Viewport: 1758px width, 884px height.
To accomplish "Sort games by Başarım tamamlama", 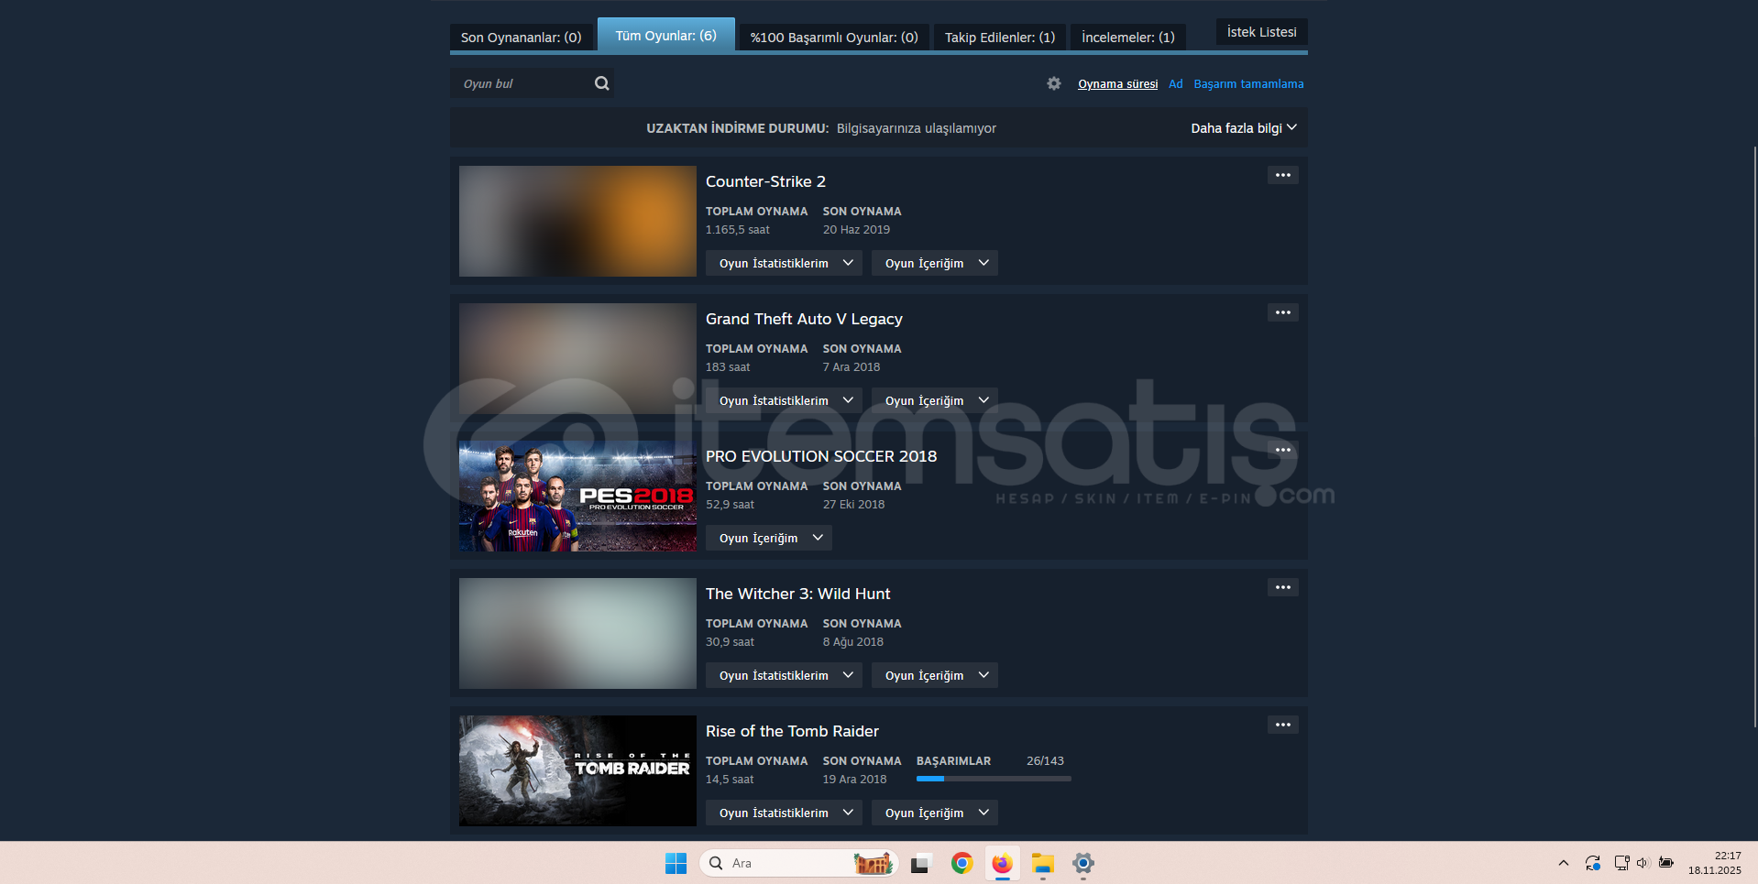I will pos(1248,84).
